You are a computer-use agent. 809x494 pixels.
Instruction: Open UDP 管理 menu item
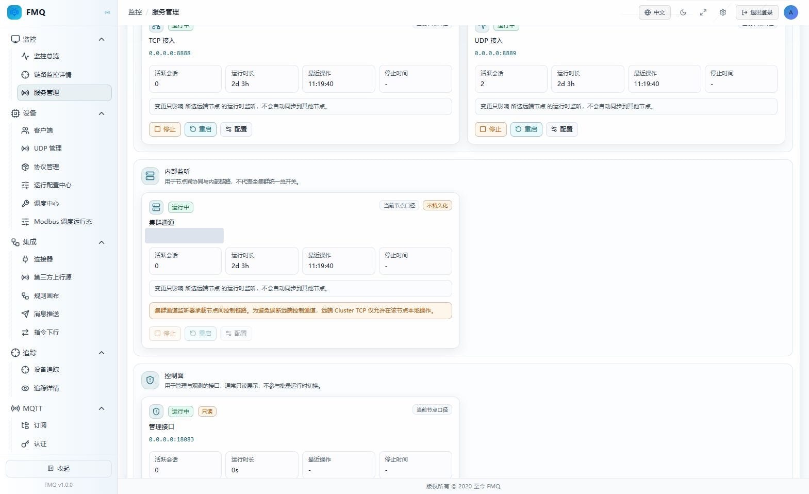pyautogui.click(x=64, y=149)
